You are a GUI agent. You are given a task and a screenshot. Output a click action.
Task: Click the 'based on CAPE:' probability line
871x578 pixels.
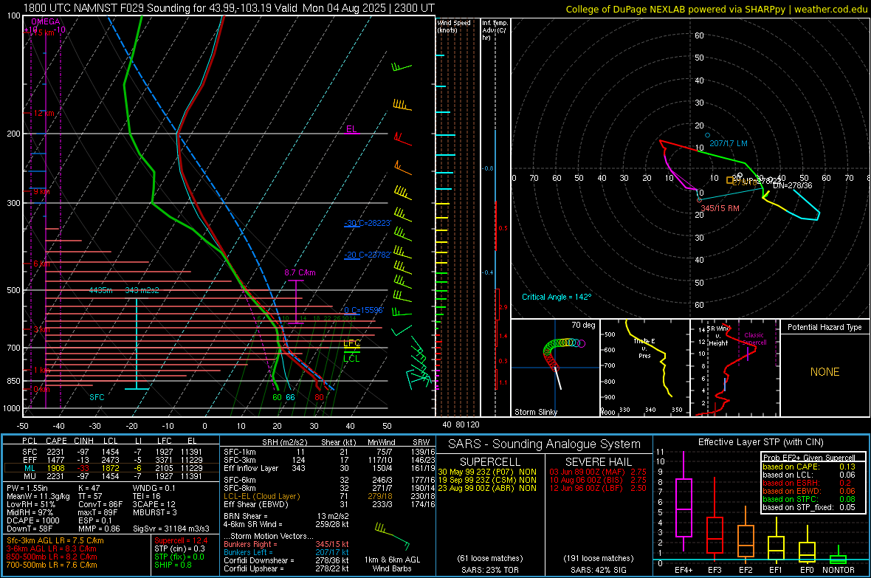(809, 467)
